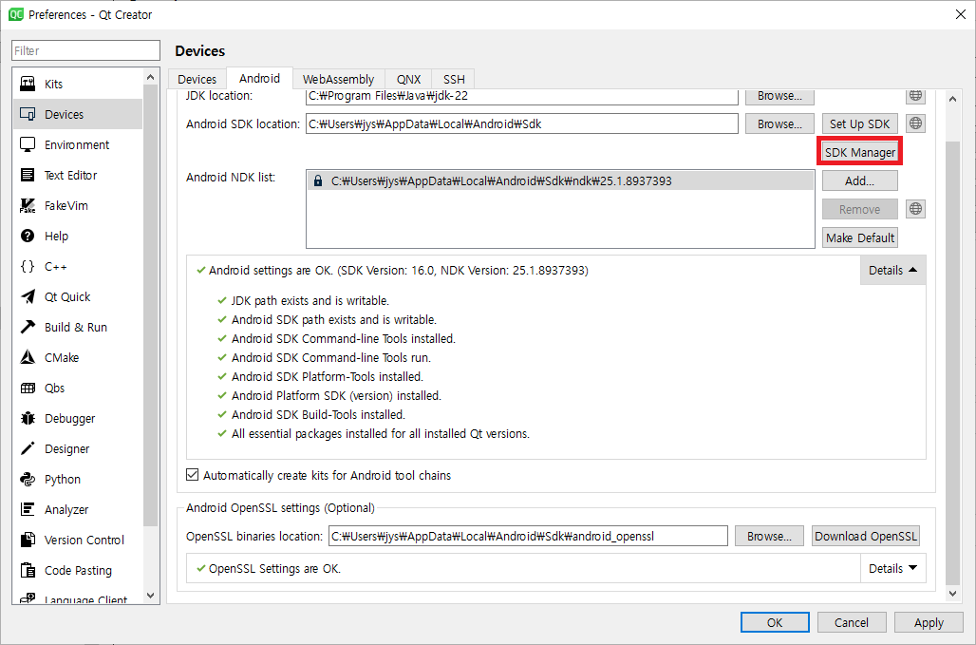The height and width of the screenshot is (645, 976).
Task: Select NDK 25.1.8937393 list entry
Action: [x=560, y=181]
